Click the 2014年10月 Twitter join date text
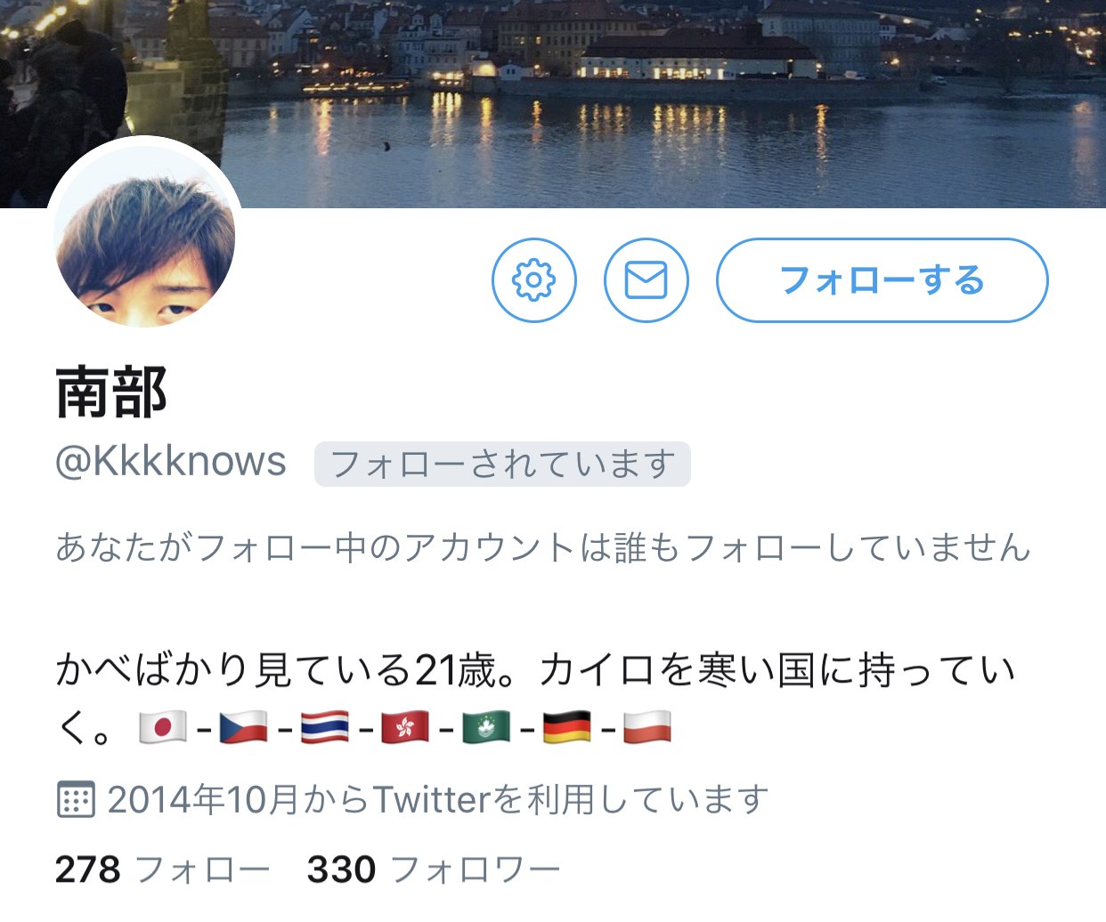This screenshot has width=1106, height=922. [438, 799]
